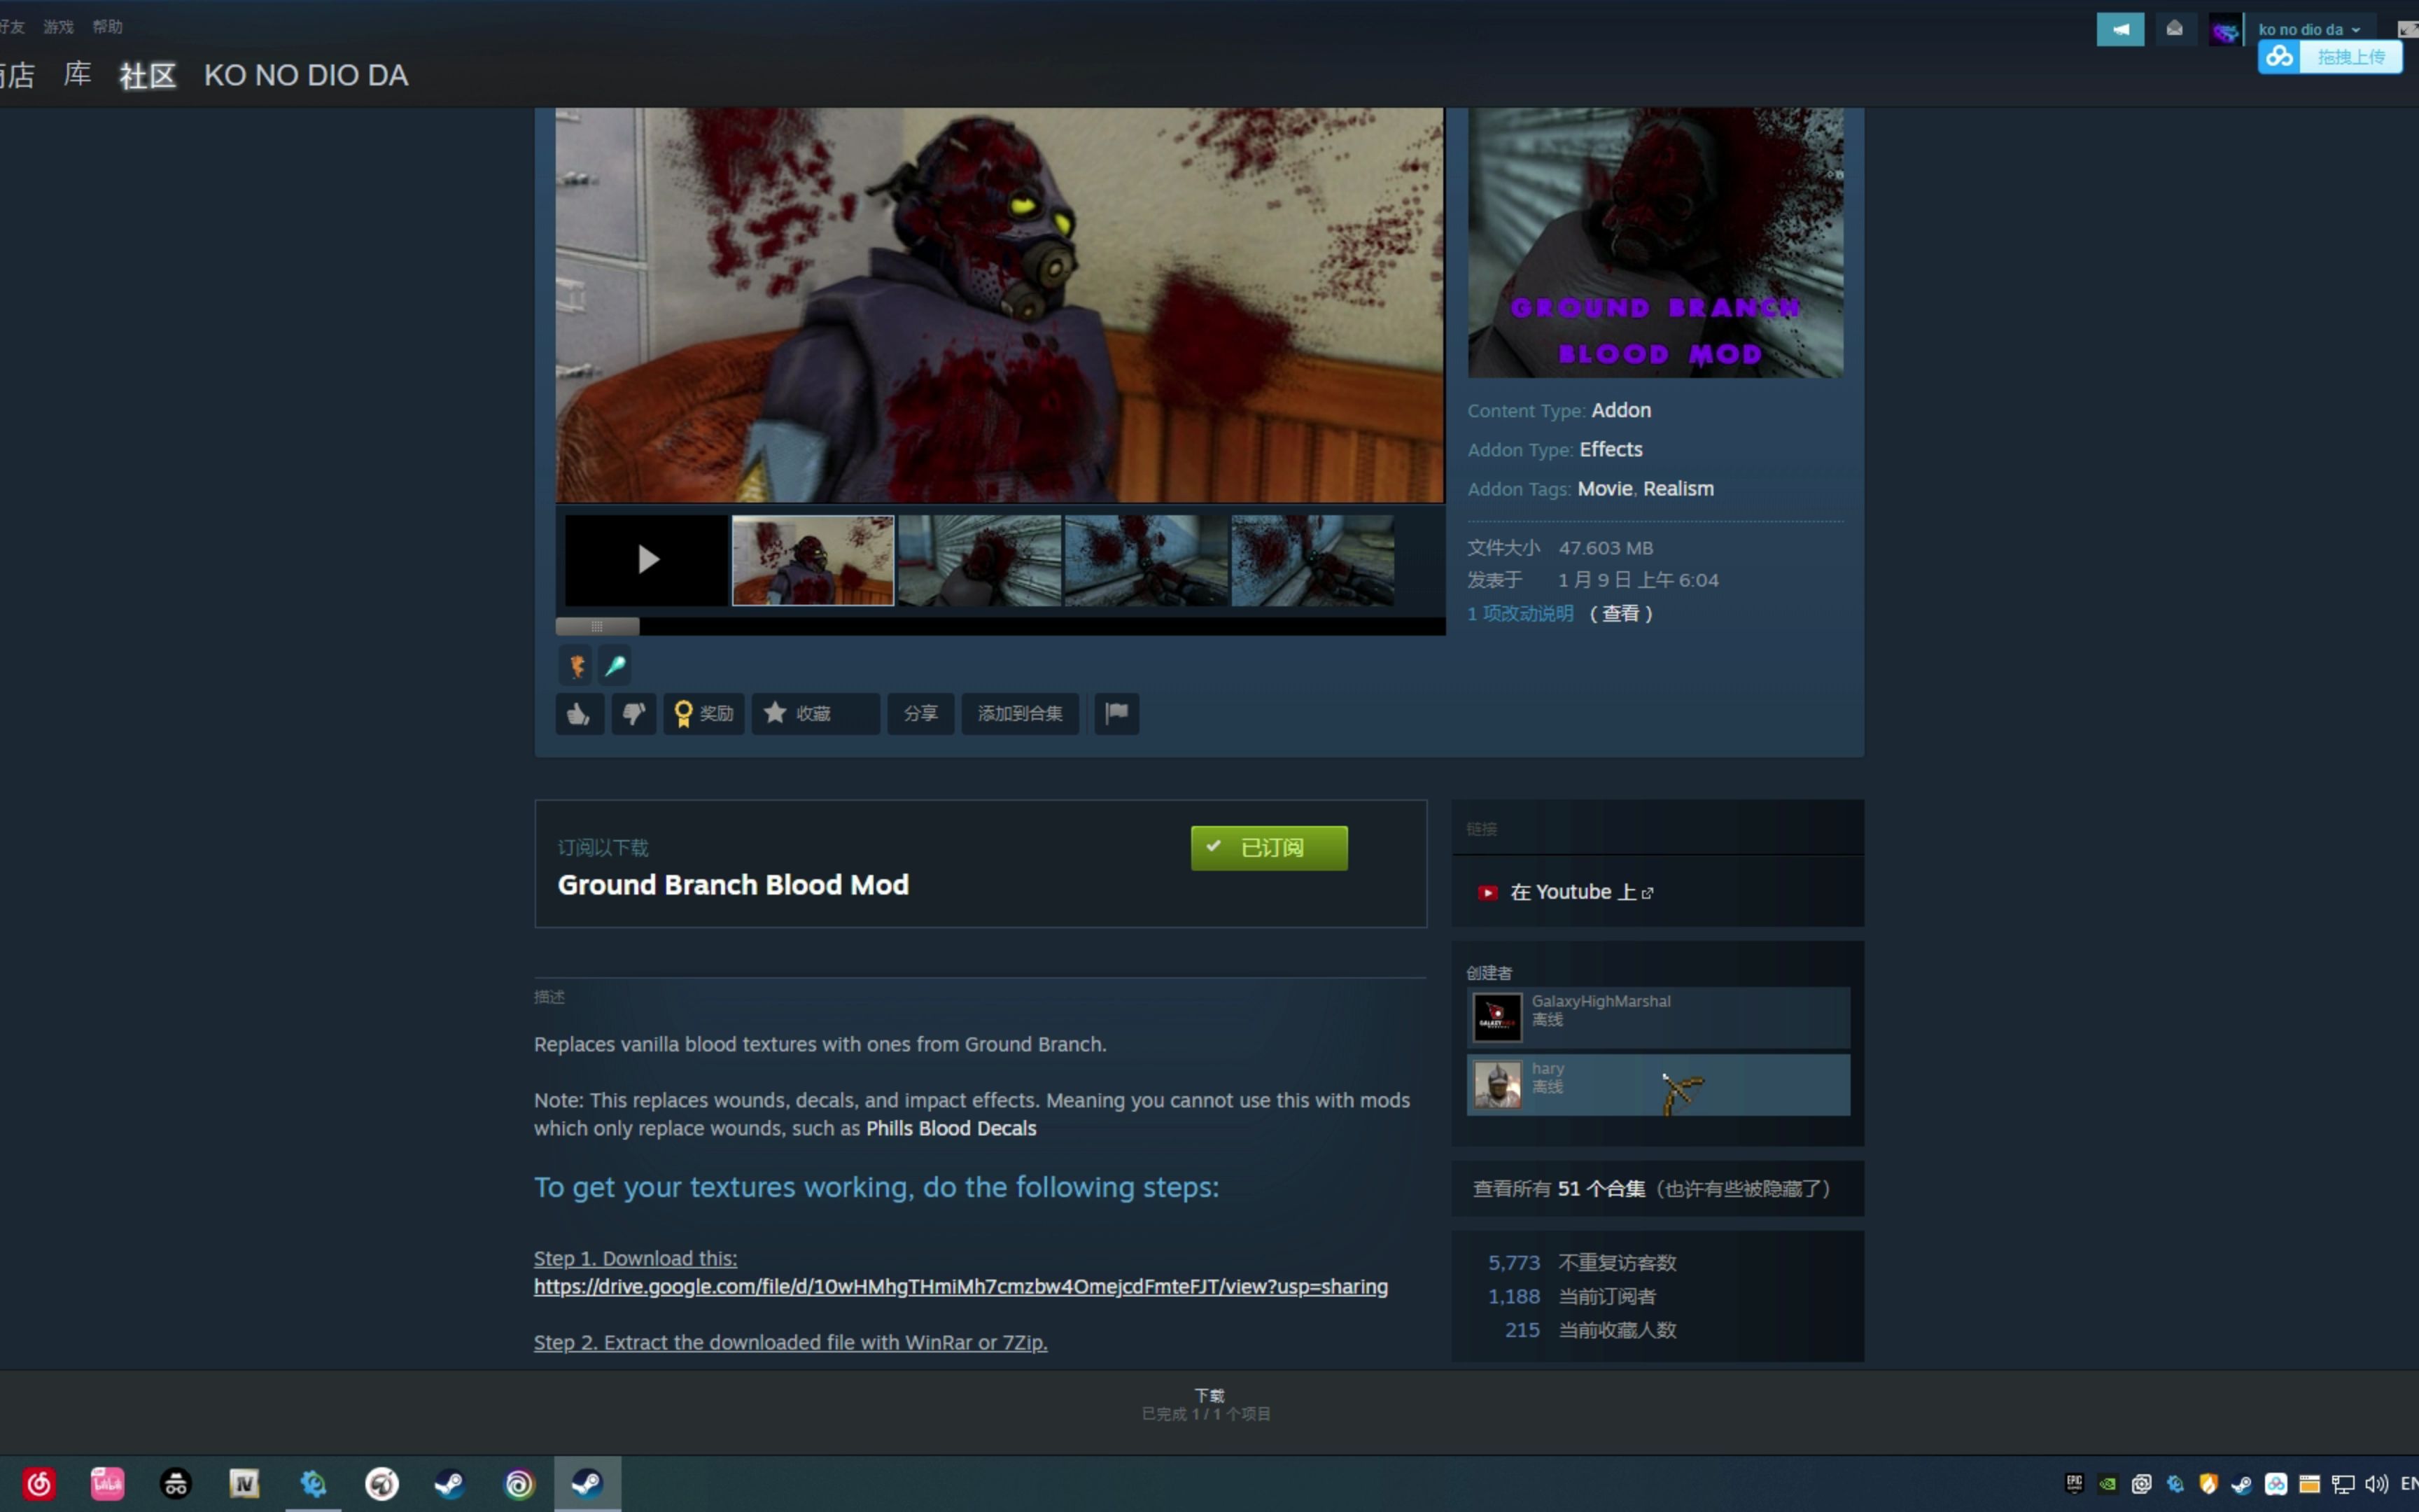The width and height of the screenshot is (2419, 1512).
Task: Click the thumbs up rate button
Action: pyautogui.click(x=579, y=713)
